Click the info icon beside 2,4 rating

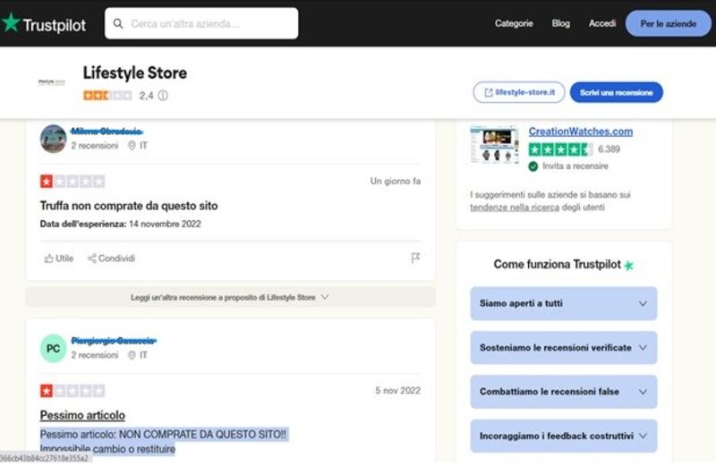click(x=163, y=96)
